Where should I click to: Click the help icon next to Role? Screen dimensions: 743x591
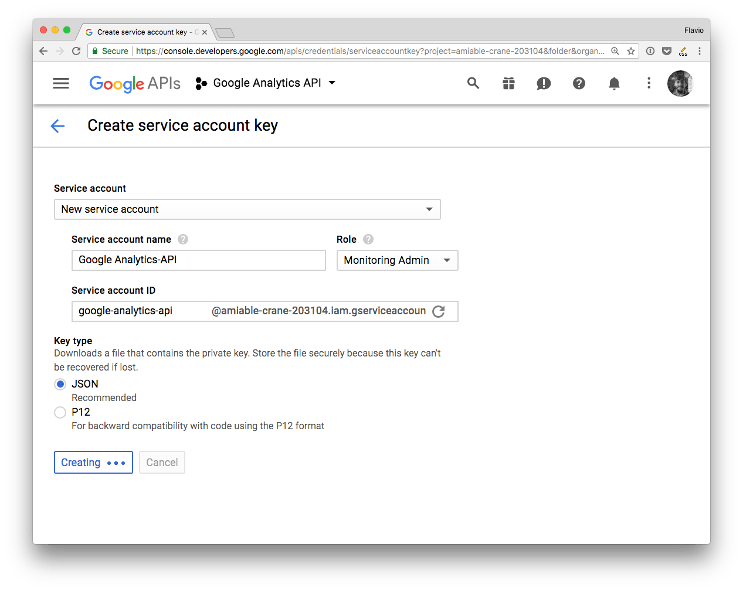click(x=368, y=239)
